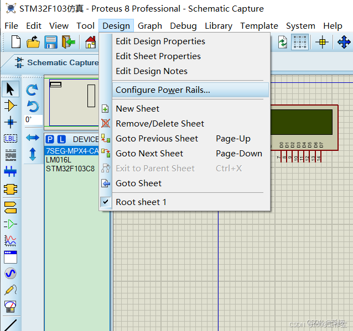Open the Tool menu
Viewport: 353px width, 331px height.
[86, 26]
